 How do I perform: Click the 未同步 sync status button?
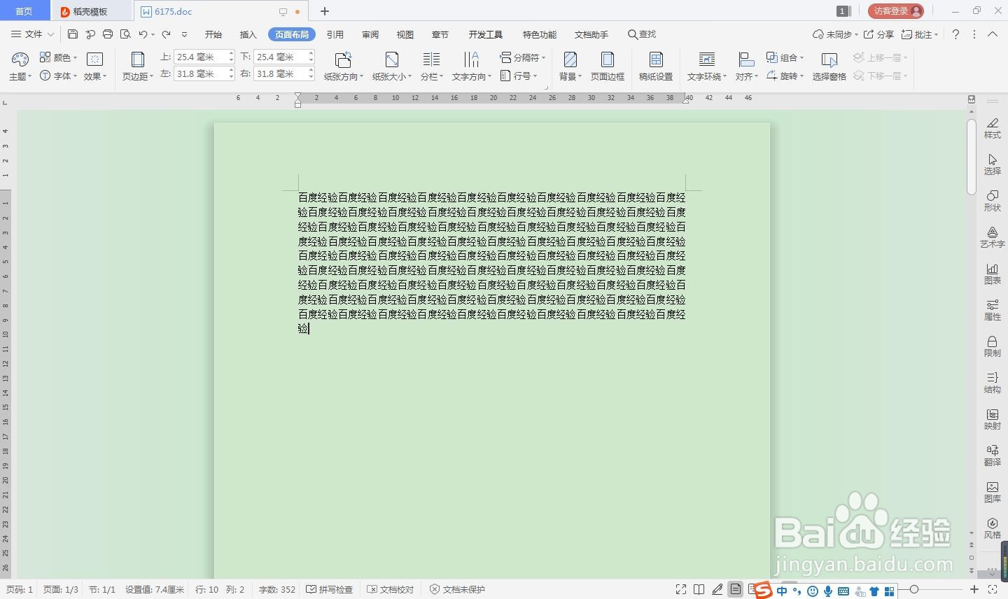[x=834, y=34]
